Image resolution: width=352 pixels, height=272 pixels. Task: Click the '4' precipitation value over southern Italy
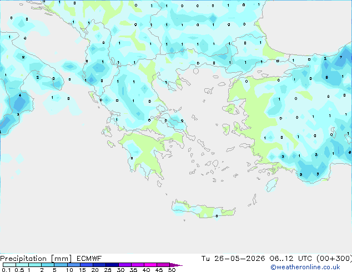20,95
